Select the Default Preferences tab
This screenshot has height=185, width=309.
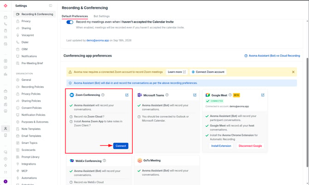pos(75,16)
